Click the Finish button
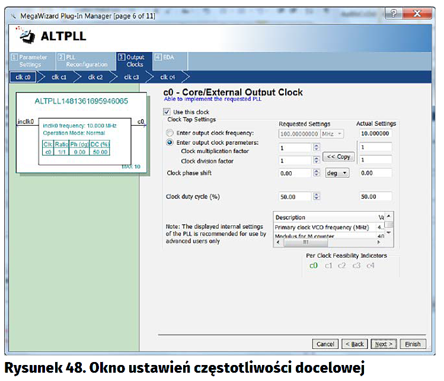This screenshot has height=381, width=444. (413, 344)
